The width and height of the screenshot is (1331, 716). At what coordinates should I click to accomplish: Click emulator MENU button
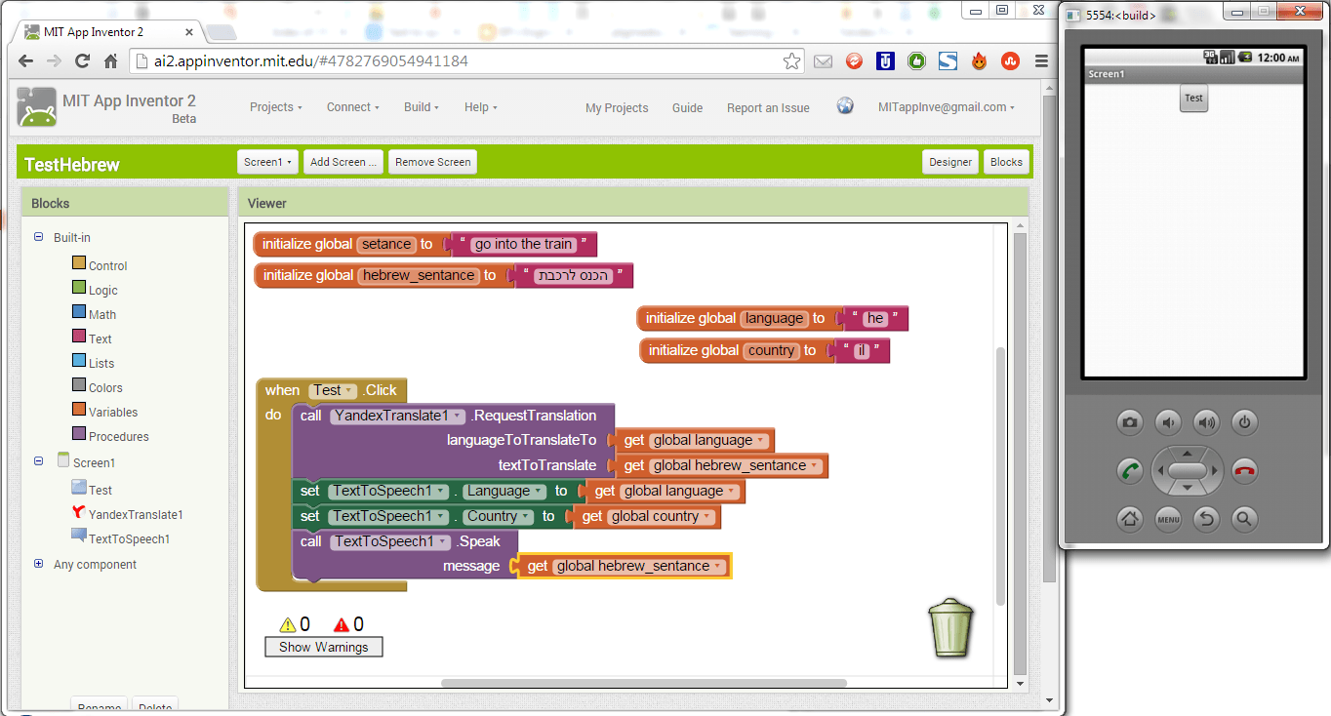[1168, 519]
